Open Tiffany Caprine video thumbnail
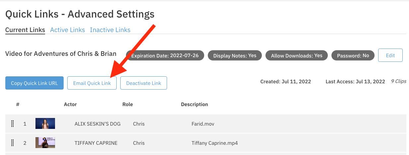This screenshot has width=409, height=155. 45,143
